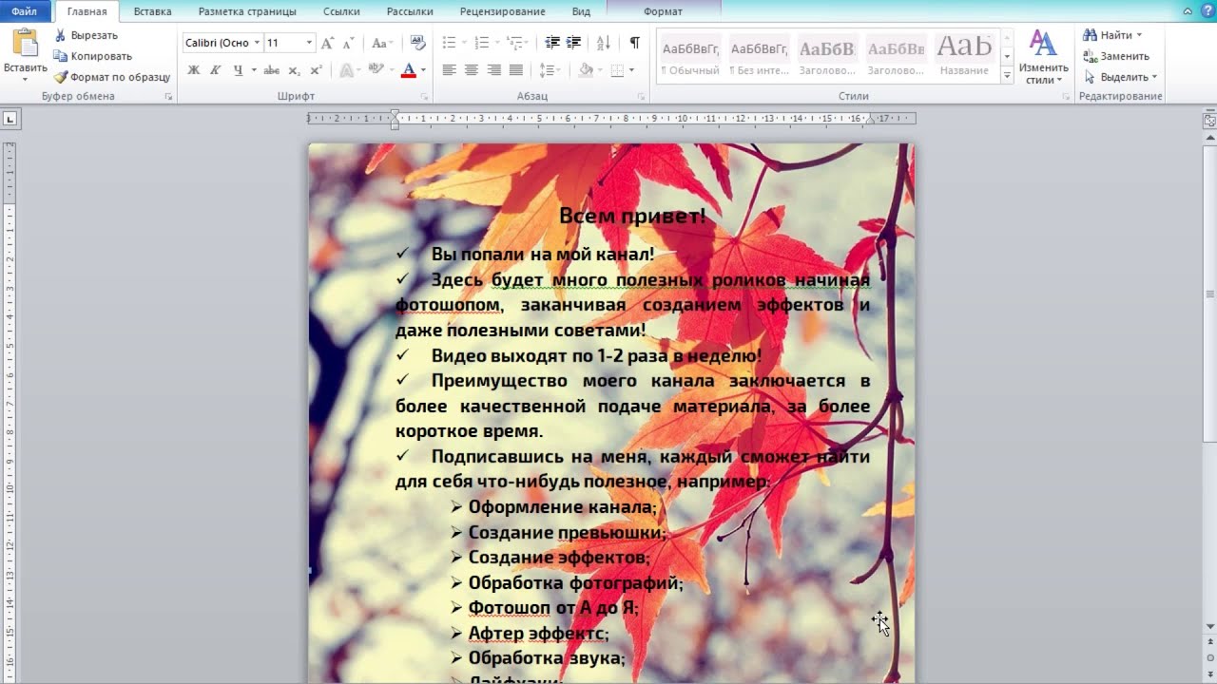Image resolution: width=1217 pixels, height=684 pixels.
Task: Center-align the paragraph
Action: pos(472,70)
